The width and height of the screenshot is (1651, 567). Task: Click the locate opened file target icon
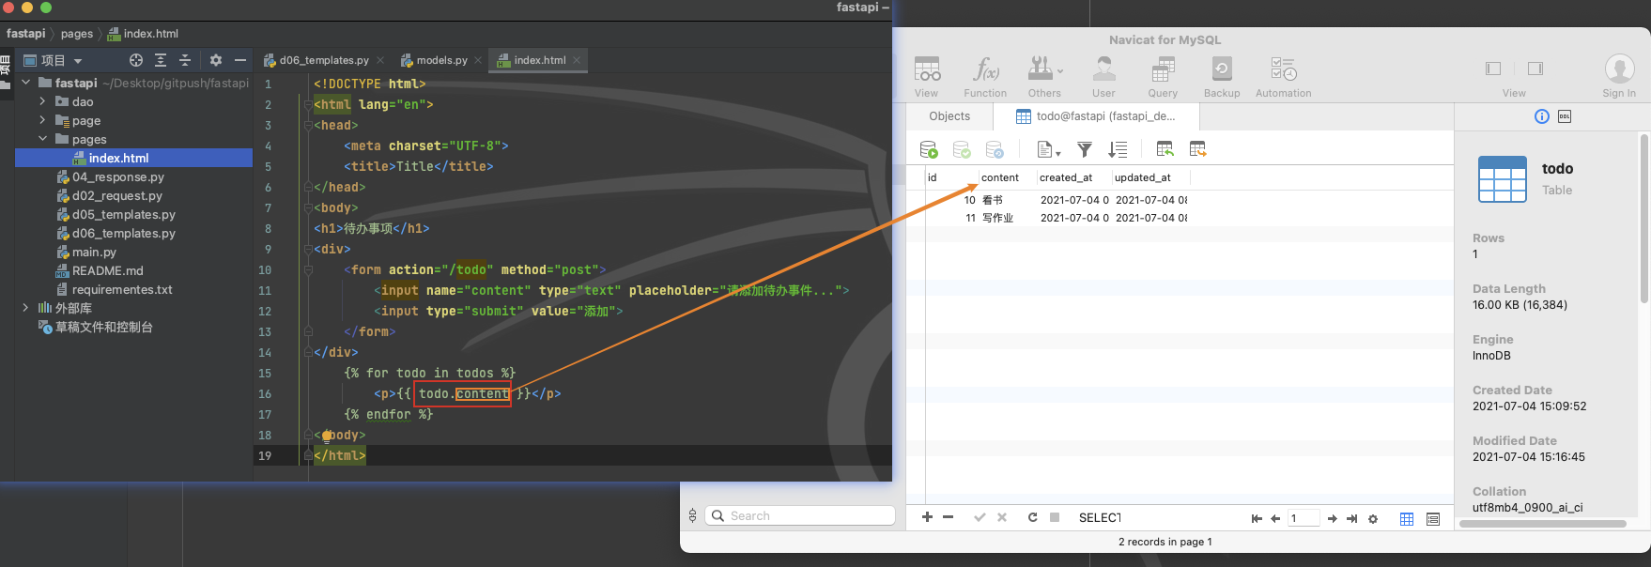point(136,60)
